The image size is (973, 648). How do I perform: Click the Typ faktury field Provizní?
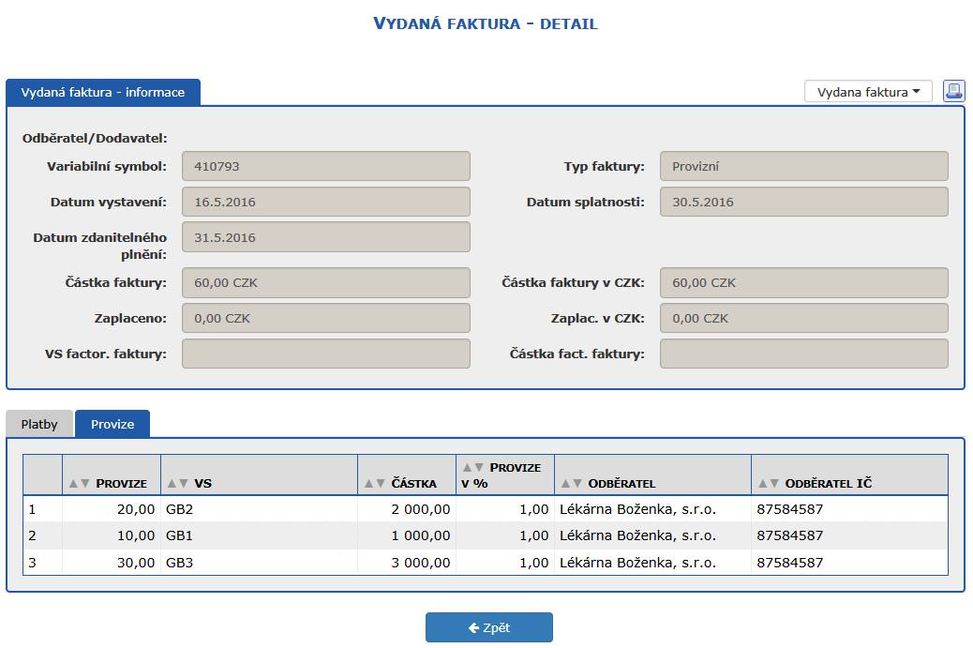tap(803, 166)
